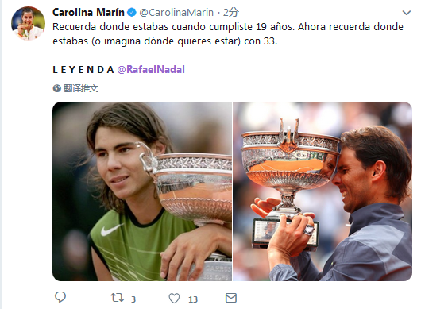Click the blue verified badge
421x309 pixels.
pyautogui.click(x=132, y=13)
